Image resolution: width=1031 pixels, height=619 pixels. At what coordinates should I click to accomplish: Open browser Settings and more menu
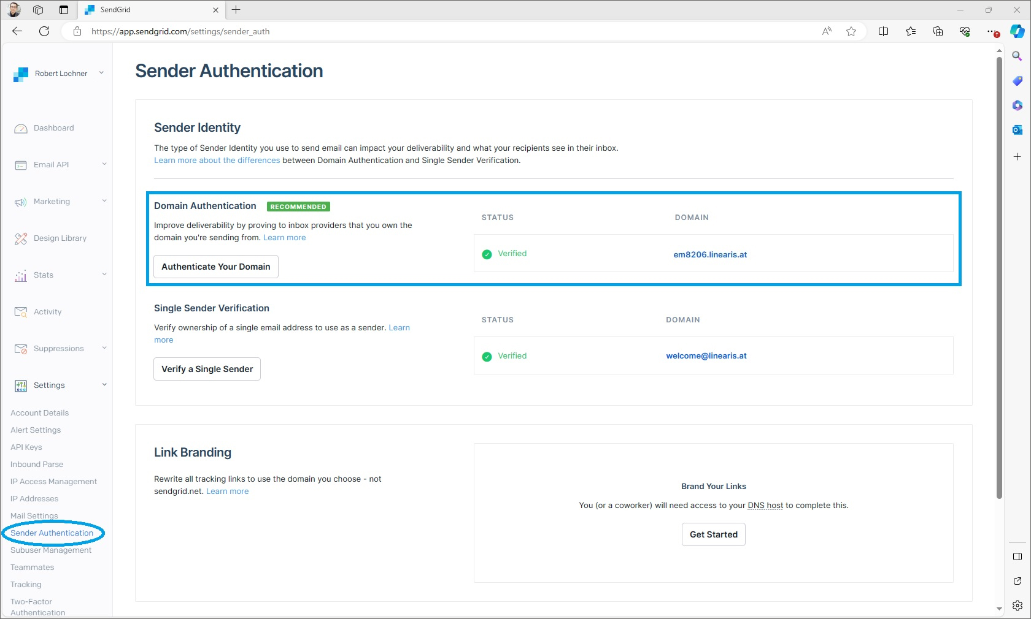pos(992,31)
